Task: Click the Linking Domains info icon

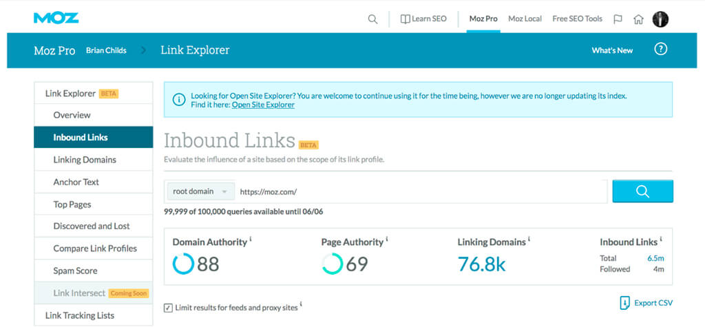Action: coord(529,239)
